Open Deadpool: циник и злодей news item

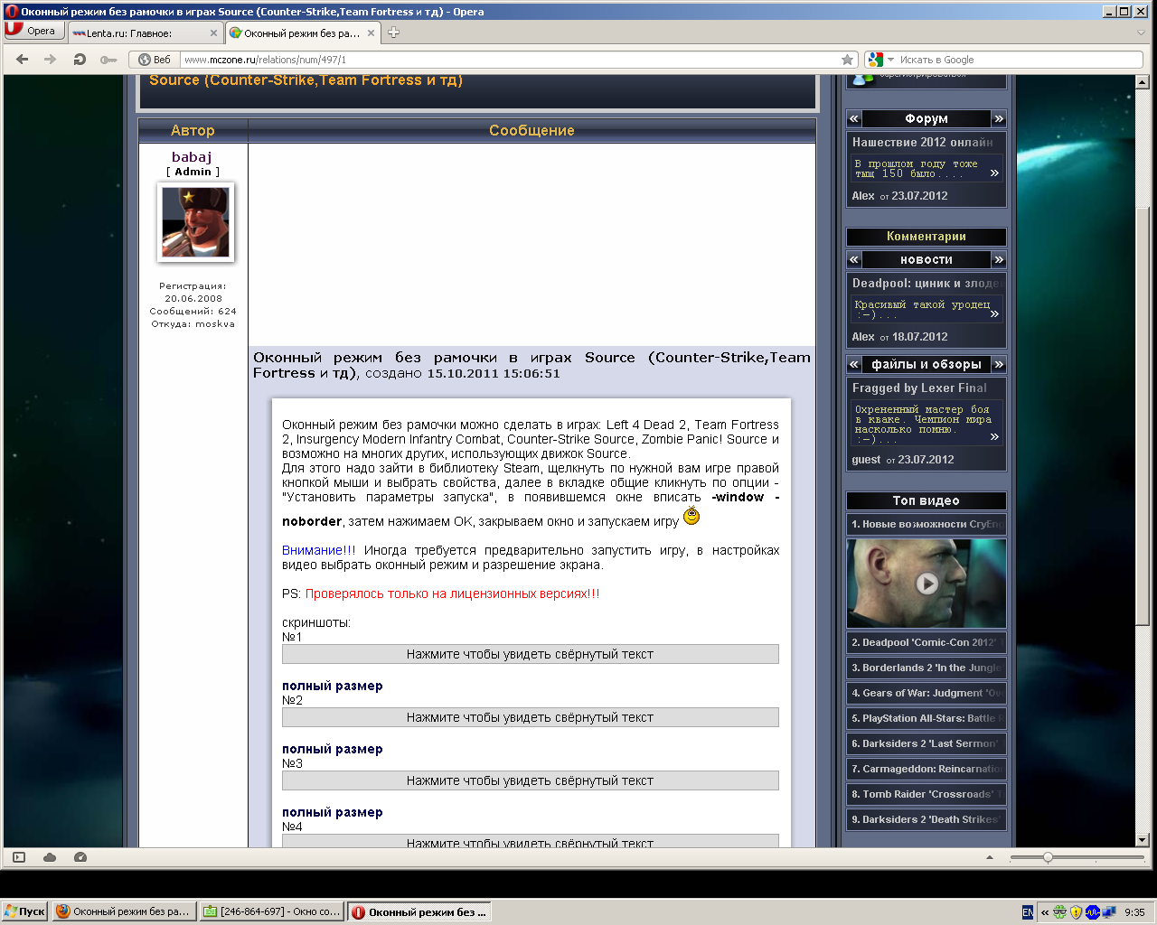926,284
